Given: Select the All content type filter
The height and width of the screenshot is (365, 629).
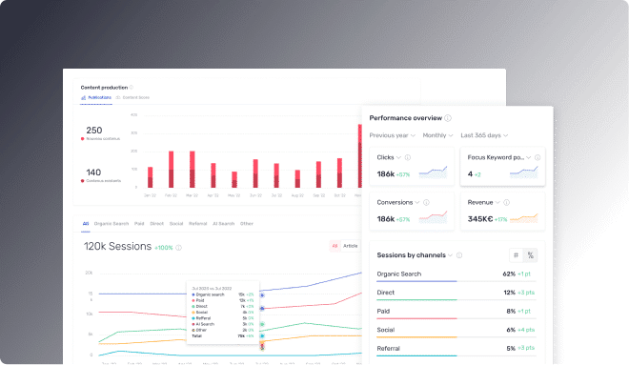Looking at the screenshot, I should tap(335, 246).
